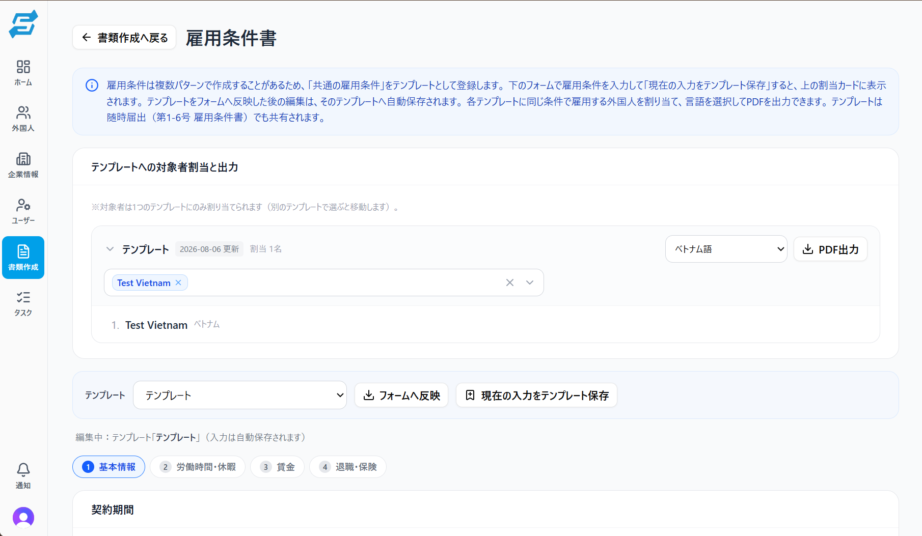Viewport: 922px width, 536px height.
Task: Open the ベトナム語 language dropdown
Action: click(x=726, y=249)
